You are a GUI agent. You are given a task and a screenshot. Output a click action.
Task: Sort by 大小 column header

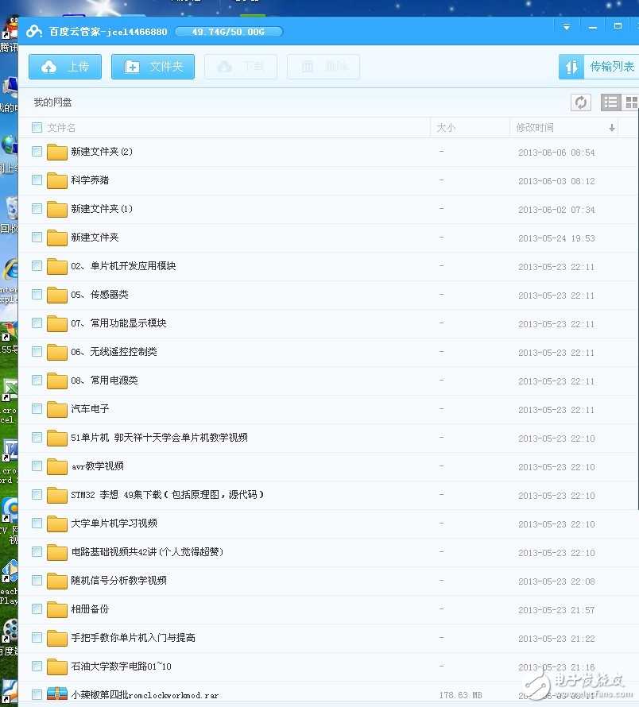[470, 128]
